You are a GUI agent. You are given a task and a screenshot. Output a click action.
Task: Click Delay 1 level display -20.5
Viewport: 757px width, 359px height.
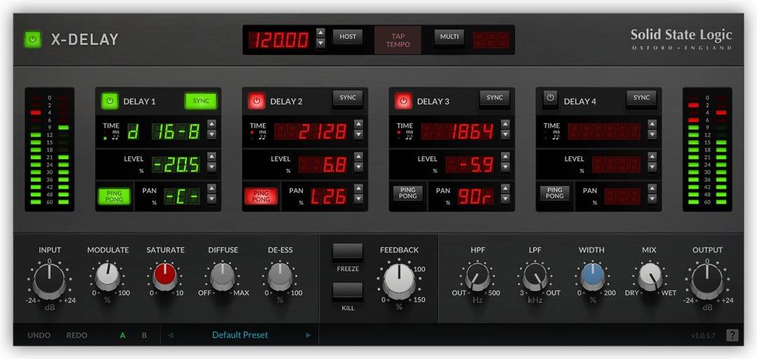(x=176, y=165)
